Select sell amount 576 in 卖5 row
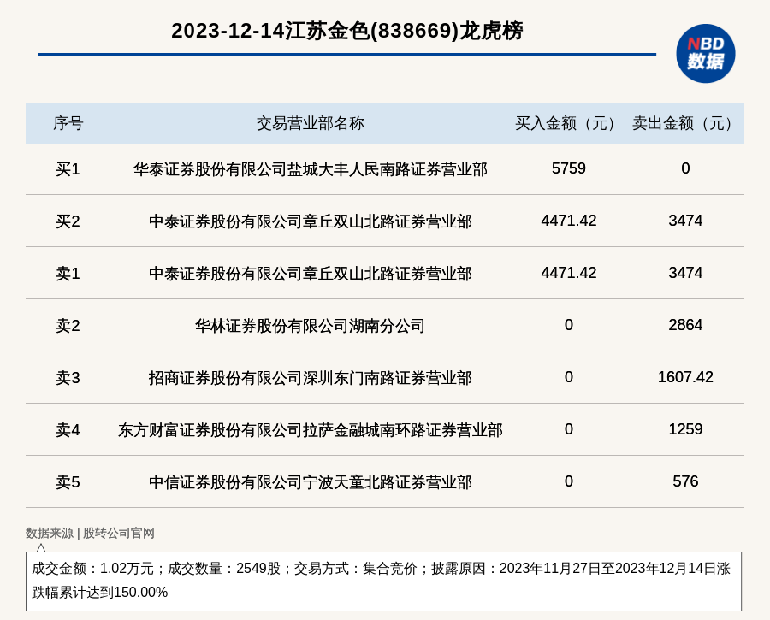Screen dimensions: 770x620 (685, 481)
